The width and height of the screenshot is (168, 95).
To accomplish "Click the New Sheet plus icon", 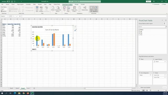I will pos(34,88).
